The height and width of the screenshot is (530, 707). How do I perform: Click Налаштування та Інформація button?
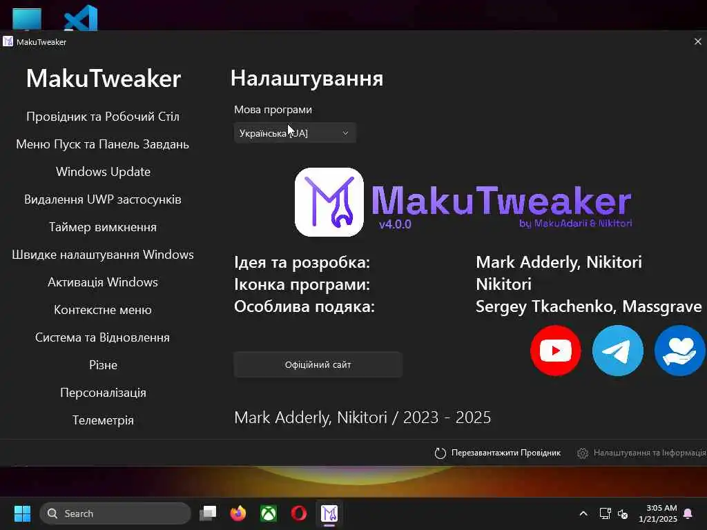(x=641, y=453)
